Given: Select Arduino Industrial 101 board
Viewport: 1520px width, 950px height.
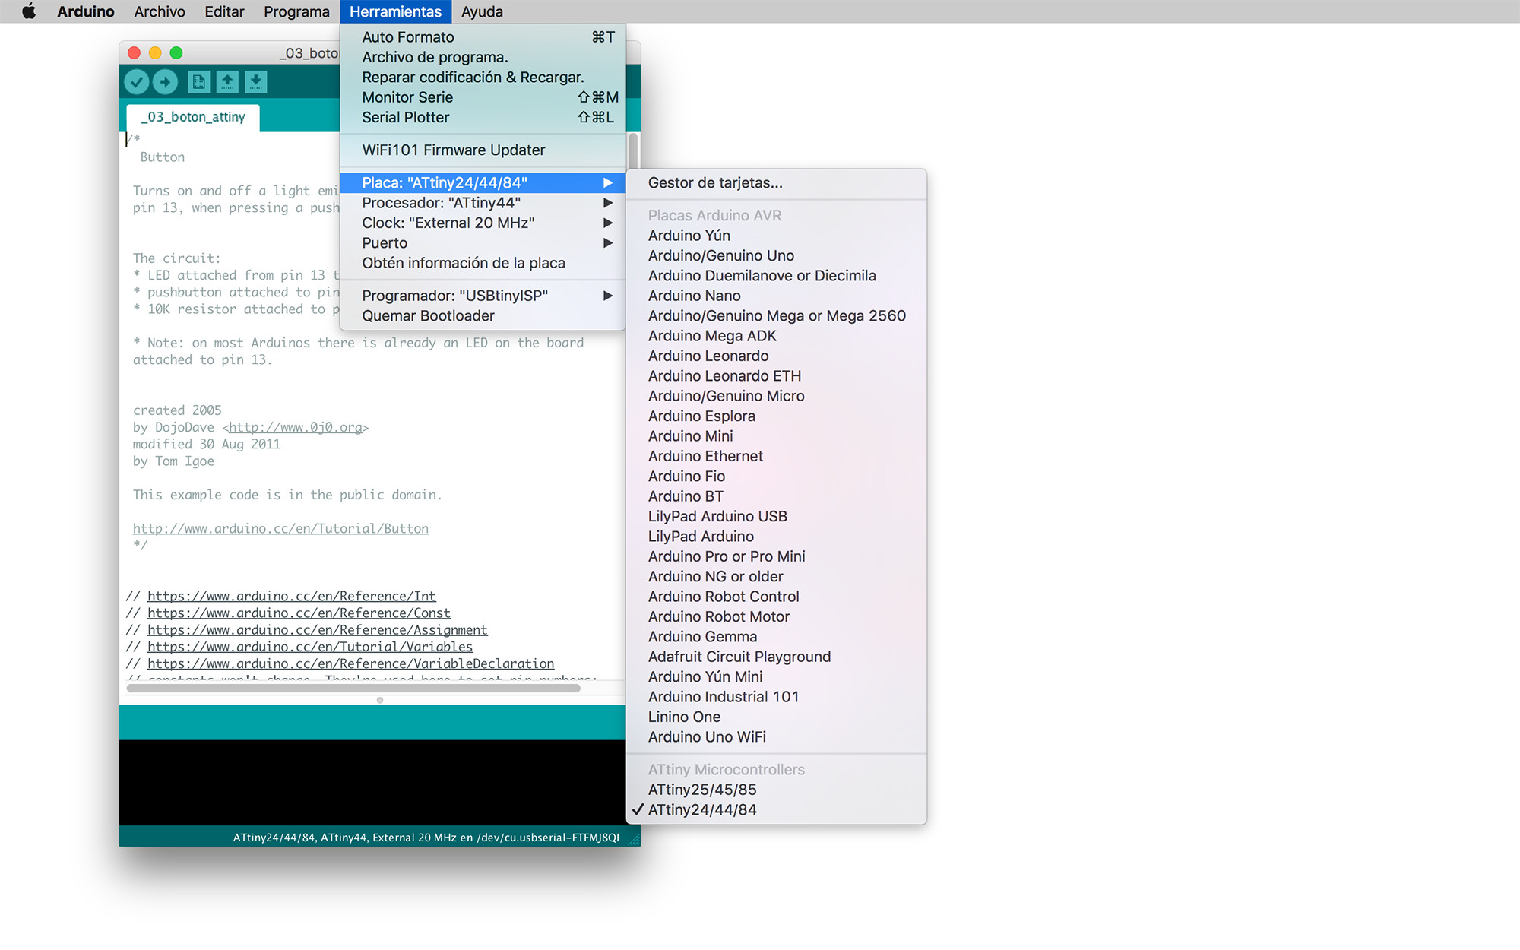Looking at the screenshot, I should tap(776, 697).
